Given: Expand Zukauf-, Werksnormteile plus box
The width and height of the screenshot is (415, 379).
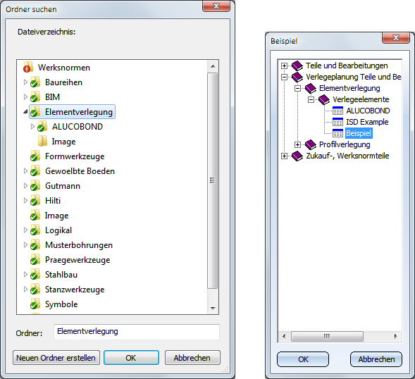Looking at the screenshot, I should point(284,156).
